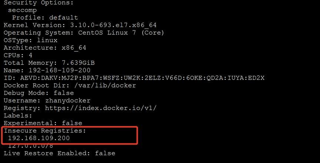
Task: Click the "Experimental: false" line
Action: pos(43,123)
